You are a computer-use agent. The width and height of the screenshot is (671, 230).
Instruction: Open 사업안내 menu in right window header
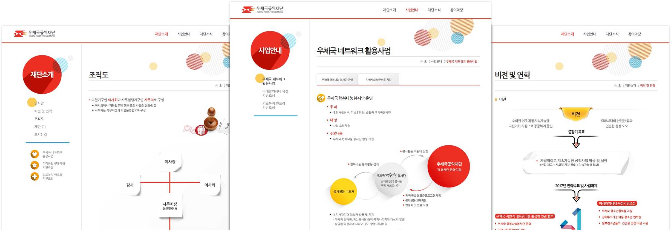coord(590,34)
